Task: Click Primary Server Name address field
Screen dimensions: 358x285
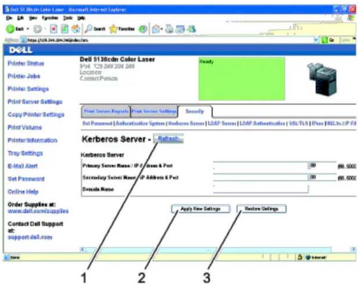Action: [x=260, y=165]
